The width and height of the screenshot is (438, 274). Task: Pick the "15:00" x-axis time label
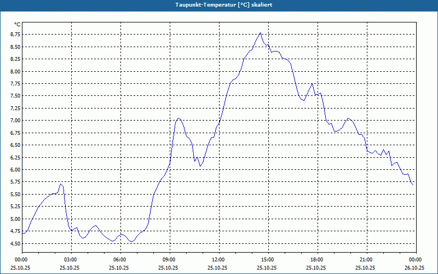tap(268, 260)
